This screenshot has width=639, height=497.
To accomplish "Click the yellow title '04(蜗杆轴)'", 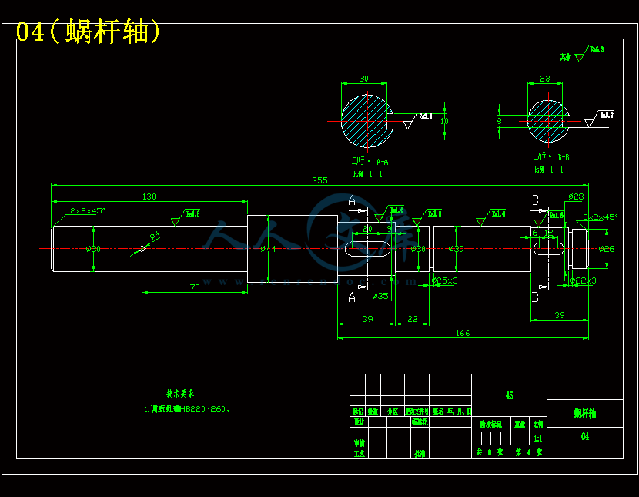I will coord(89,31).
